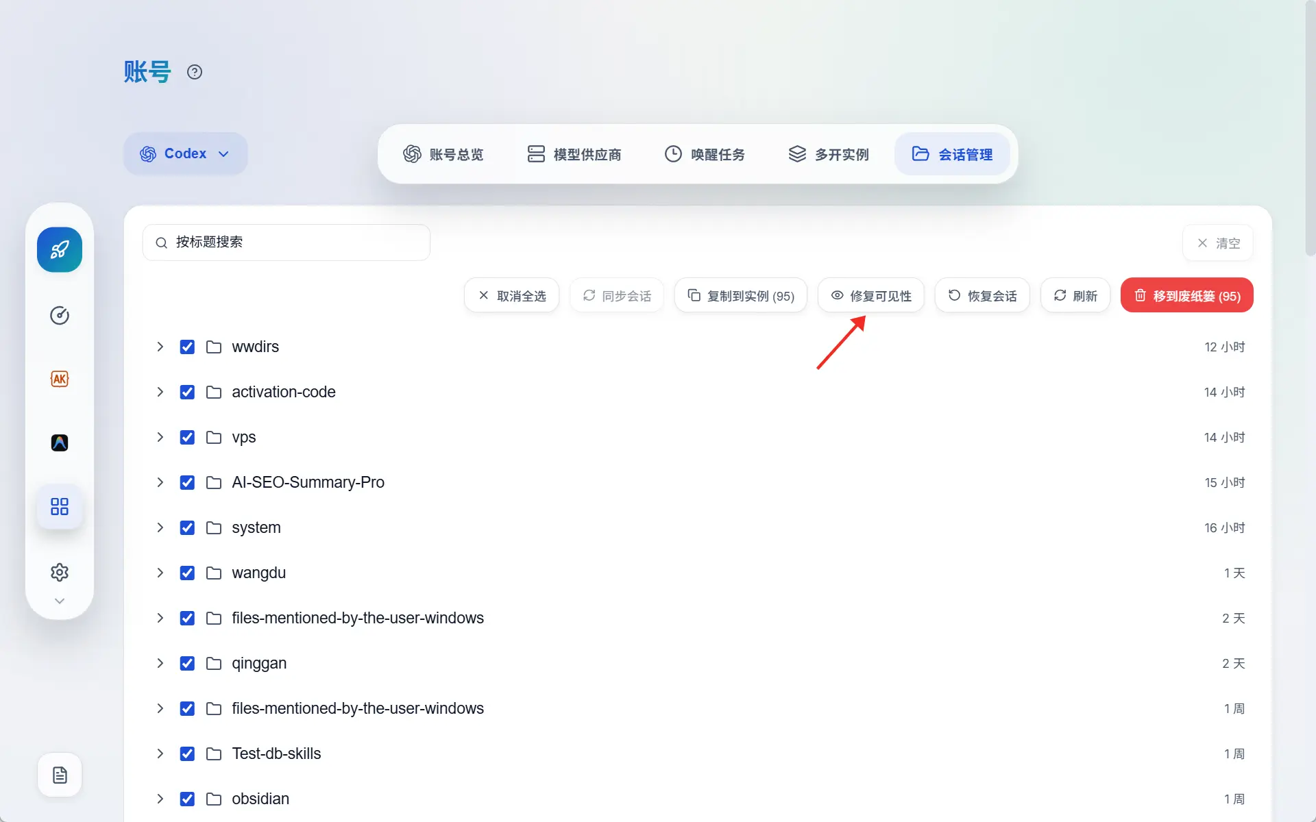Click the folder icon of qinggan
Image resolution: width=1316 pixels, height=822 pixels.
tap(214, 663)
